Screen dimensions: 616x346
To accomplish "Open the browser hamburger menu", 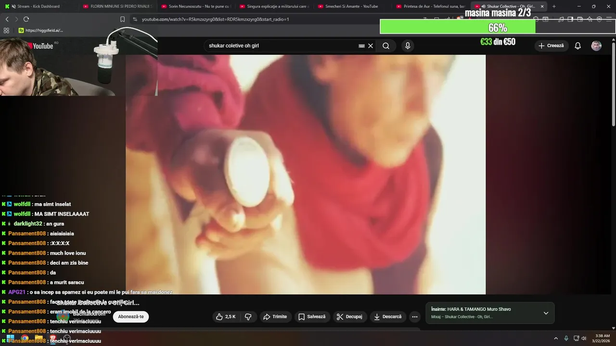I will 610,19.
